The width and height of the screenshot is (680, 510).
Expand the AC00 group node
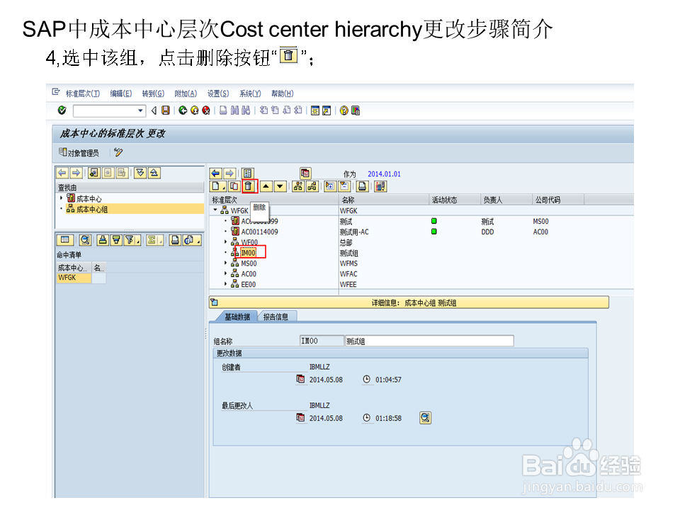(x=225, y=273)
